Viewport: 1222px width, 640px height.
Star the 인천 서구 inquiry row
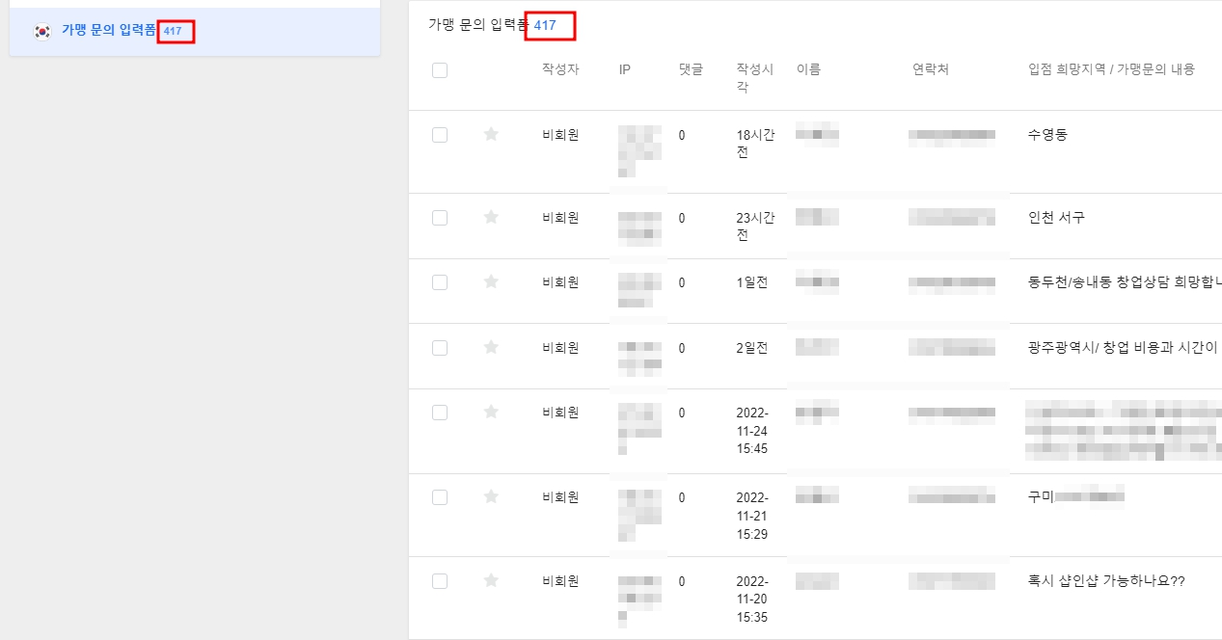491,217
